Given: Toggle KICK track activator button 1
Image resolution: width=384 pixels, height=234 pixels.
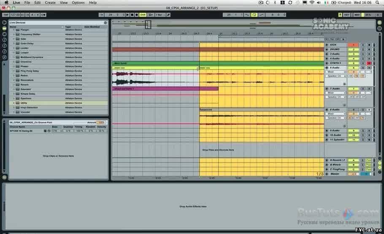Looking at the screenshot, I should tap(353, 45).
